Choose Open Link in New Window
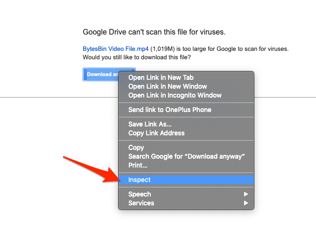This screenshot has height=238, width=316. [186, 86]
